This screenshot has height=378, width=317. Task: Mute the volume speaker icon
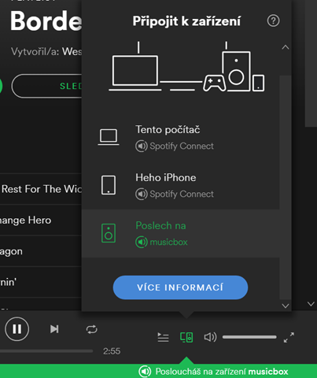pyautogui.click(x=210, y=337)
